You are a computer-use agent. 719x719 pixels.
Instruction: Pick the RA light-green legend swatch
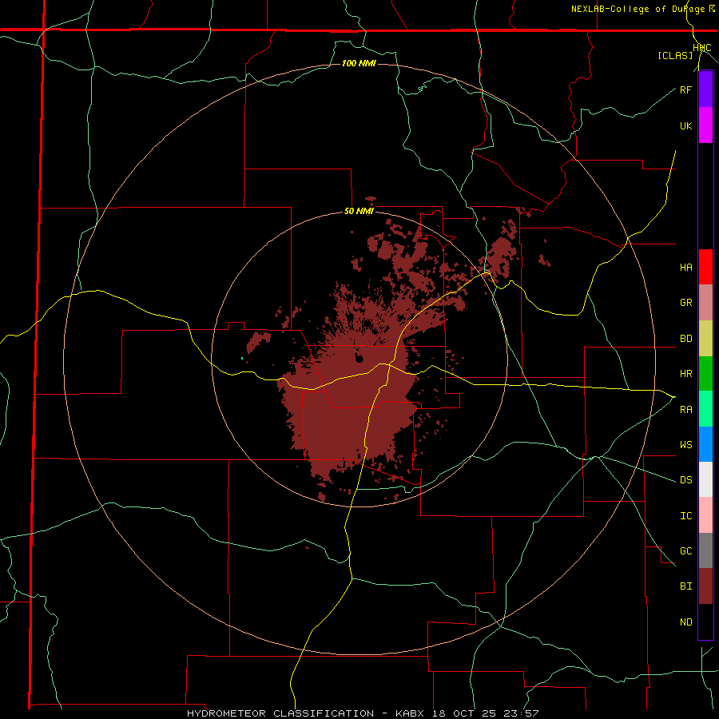pos(705,409)
